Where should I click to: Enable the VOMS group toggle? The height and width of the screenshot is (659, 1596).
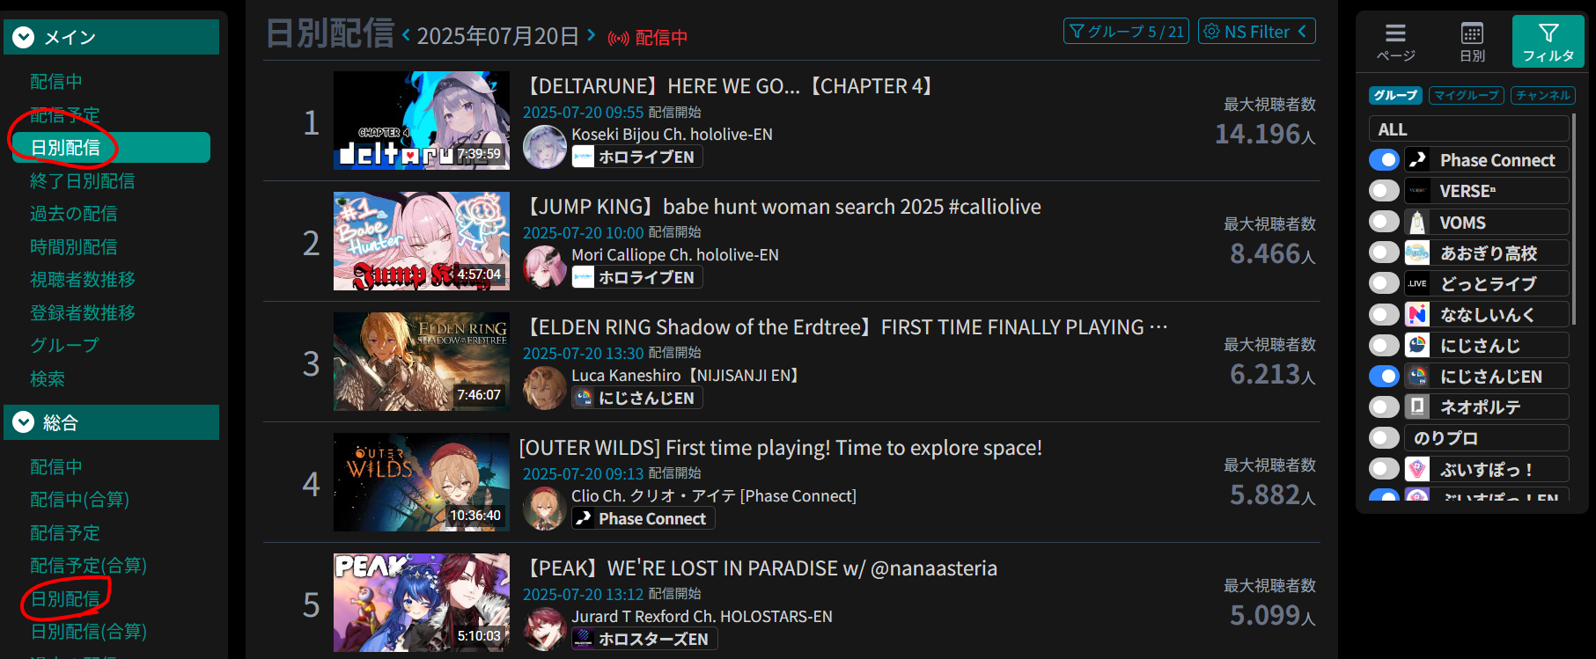coord(1384,222)
